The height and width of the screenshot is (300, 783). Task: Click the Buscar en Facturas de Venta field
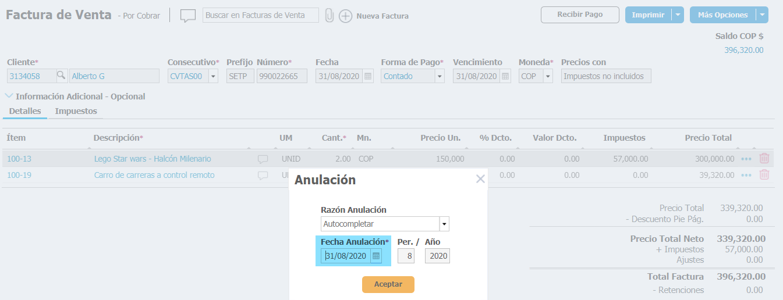(260, 16)
